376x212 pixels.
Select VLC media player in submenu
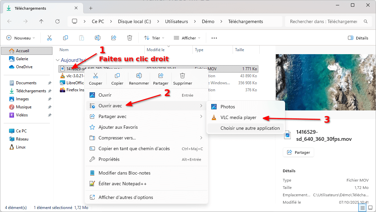238,118
